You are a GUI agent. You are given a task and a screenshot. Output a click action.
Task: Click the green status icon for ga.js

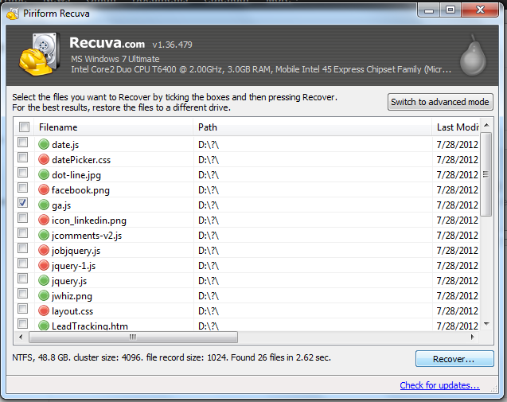(44, 205)
